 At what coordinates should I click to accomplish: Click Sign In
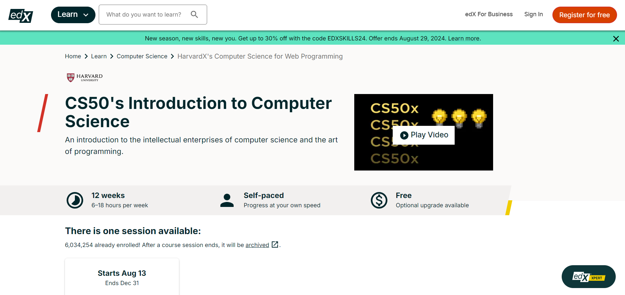point(534,14)
